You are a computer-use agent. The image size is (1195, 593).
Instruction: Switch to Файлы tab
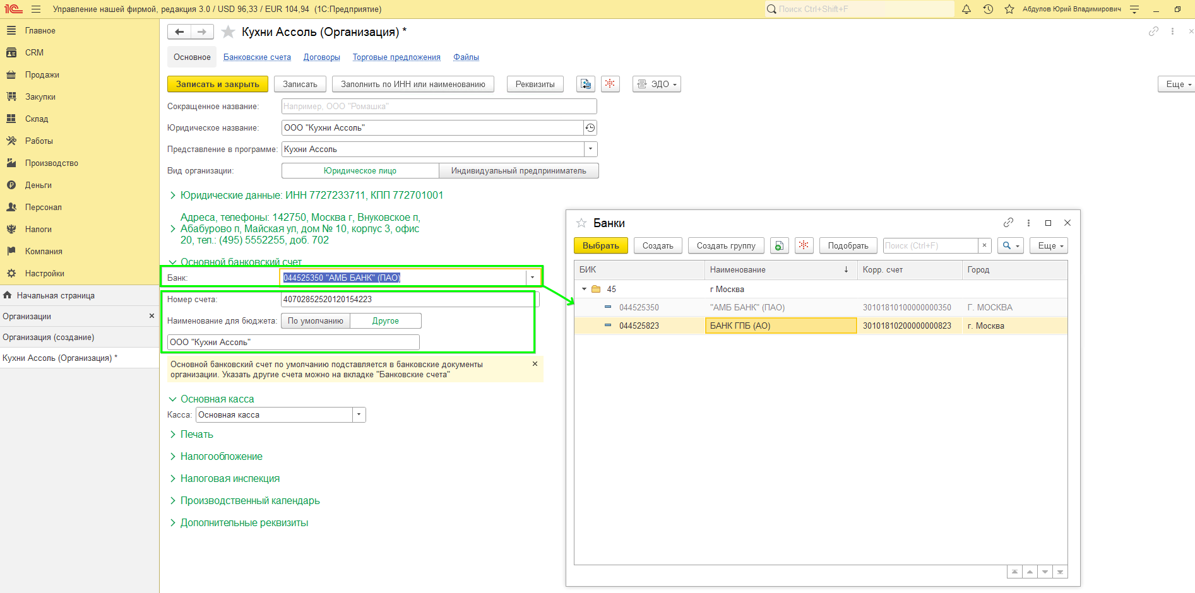466,57
